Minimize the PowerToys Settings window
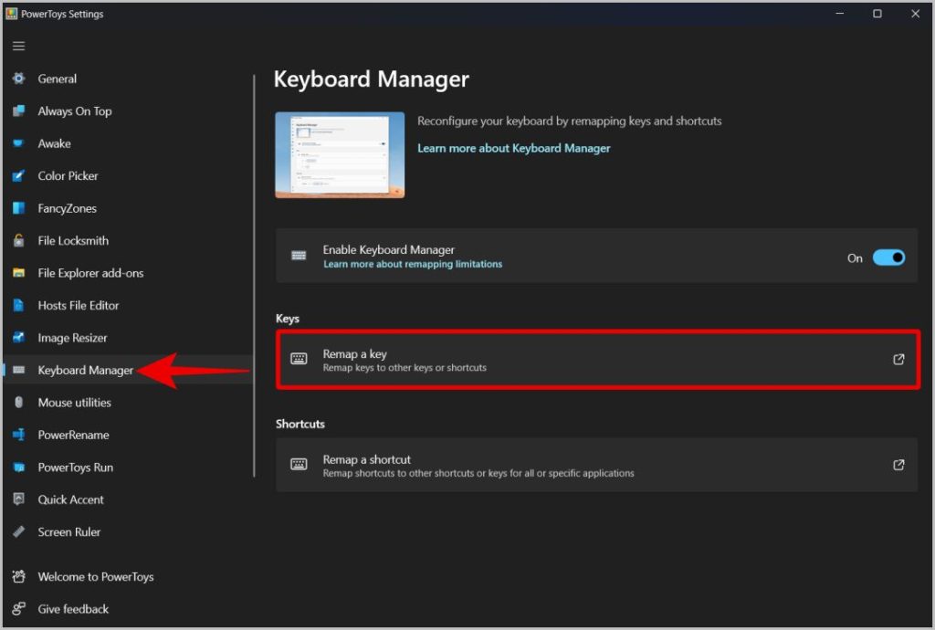935x630 pixels. point(840,13)
